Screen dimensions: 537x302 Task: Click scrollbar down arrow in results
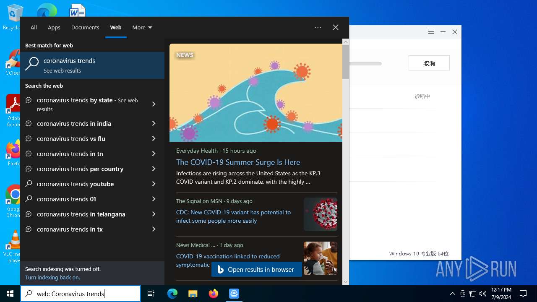point(346,281)
